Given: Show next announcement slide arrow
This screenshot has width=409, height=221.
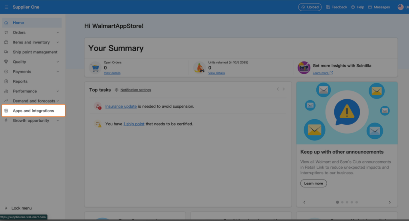Looking at the screenshot, I should click(x=390, y=202).
